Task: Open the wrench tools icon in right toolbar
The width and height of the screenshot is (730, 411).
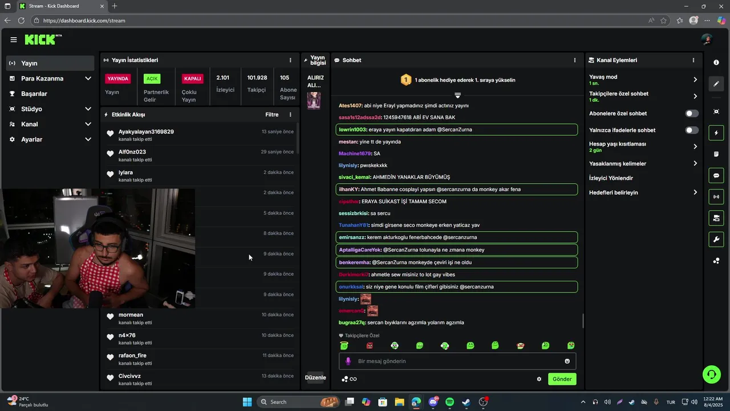Action: point(716,239)
